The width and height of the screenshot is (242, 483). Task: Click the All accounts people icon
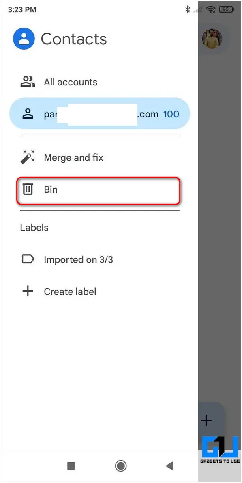coord(28,82)
